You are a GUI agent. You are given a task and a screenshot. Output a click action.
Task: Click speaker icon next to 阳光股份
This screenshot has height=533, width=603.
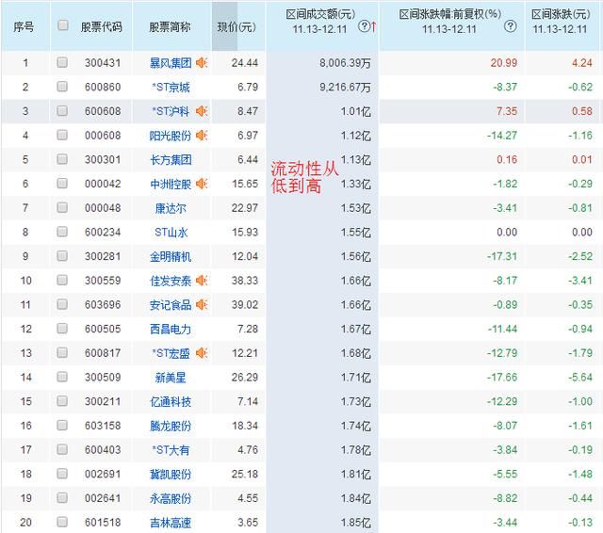coord(202,136)
